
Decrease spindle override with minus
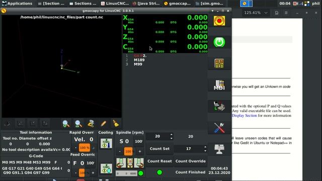pos(120,151)
